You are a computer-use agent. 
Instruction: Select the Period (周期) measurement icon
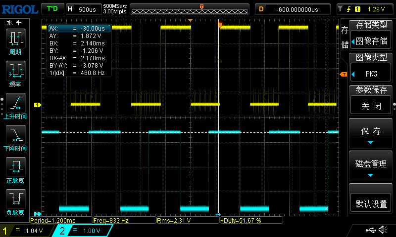coord(16,38)
